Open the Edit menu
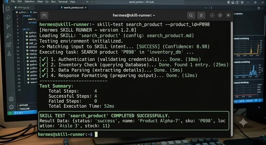266x145 pixels. tap(20, 2)
